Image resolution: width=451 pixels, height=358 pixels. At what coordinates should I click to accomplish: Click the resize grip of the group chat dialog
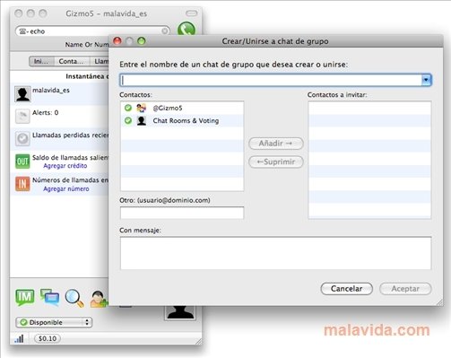tap(439, 302)
